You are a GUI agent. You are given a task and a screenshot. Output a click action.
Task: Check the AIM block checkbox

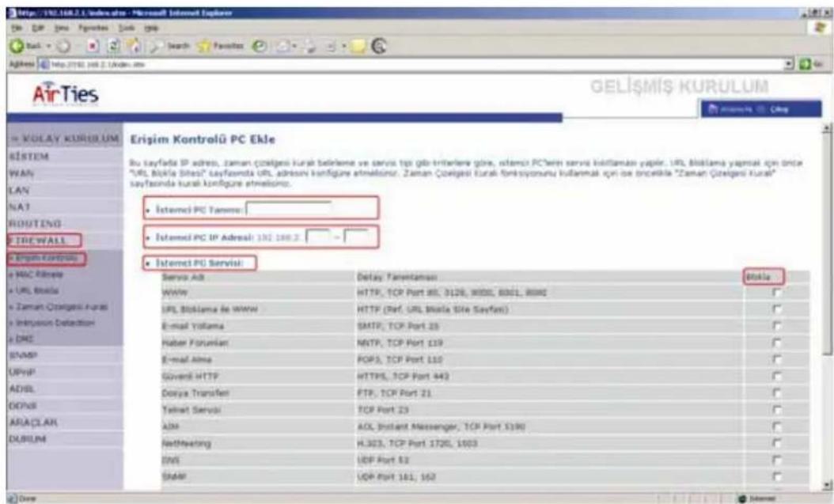pyautogui.click(x=777, y=426)
